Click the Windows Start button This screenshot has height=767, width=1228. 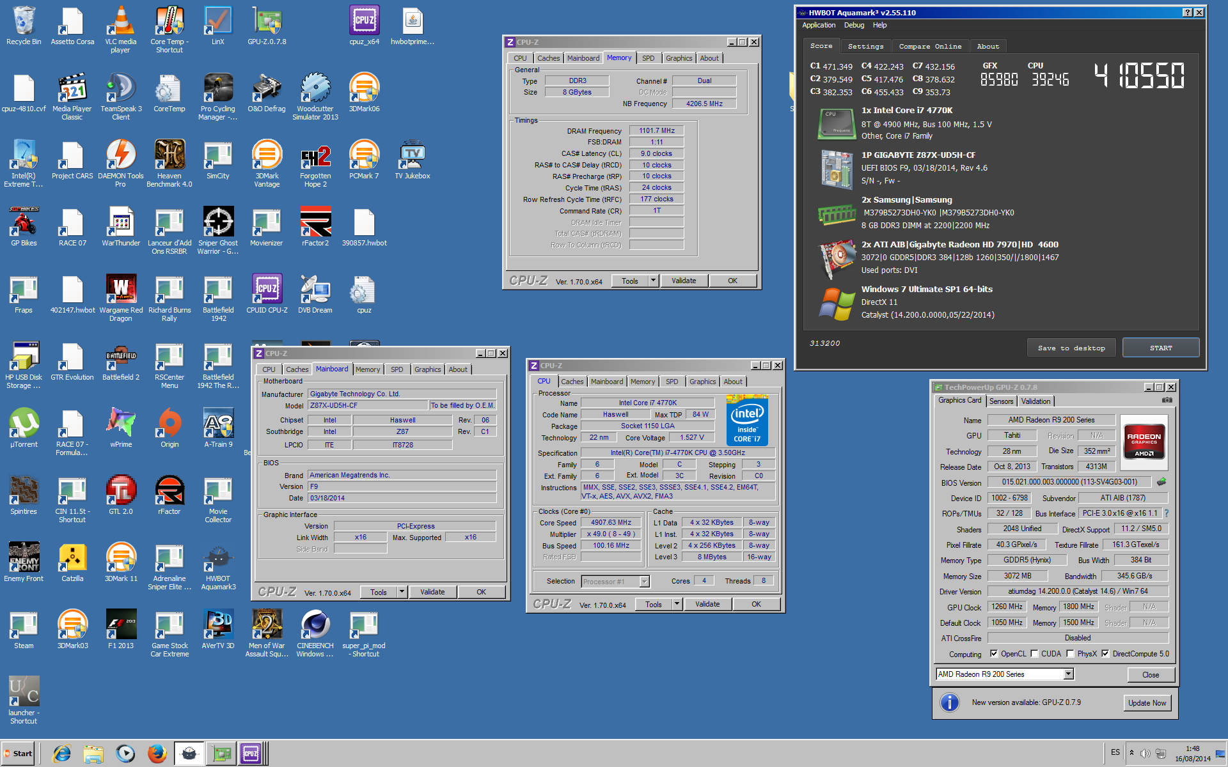pyautogui.click(x=19, y=754)
